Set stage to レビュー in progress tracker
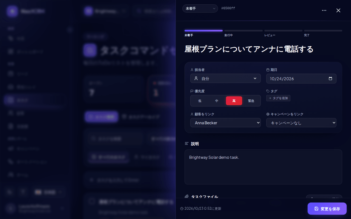Image resolution: width=351 pixels, height=219 pixels. point(283,31)
